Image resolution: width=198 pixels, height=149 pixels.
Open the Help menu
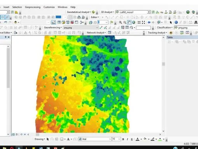73,7
